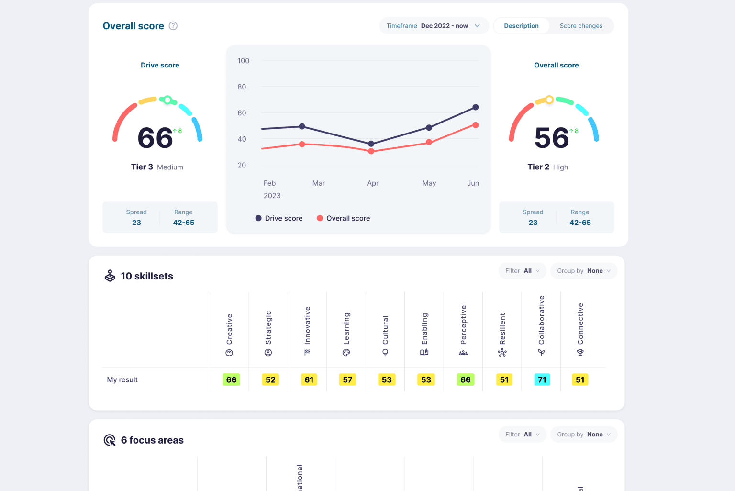The width and height of the screenshot is (735, 491).
Task: Click the Overall score gauge marker
Action: coord(549,100)
